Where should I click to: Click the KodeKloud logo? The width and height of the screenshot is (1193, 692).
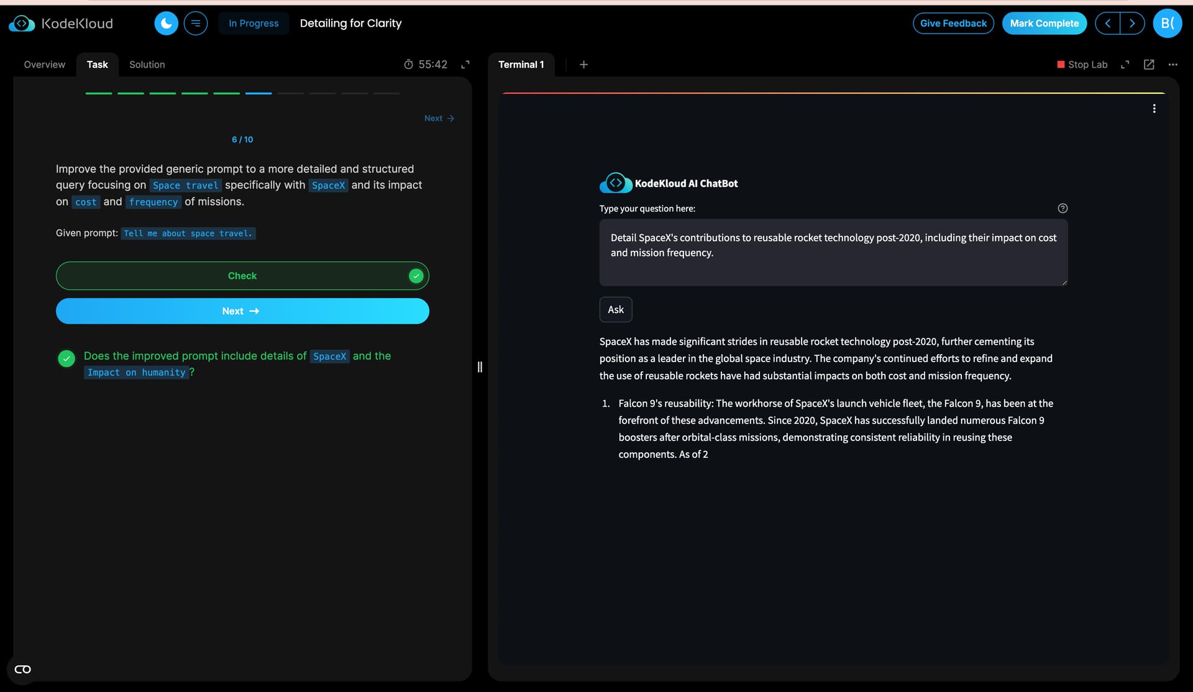click(x=61, y=24)
